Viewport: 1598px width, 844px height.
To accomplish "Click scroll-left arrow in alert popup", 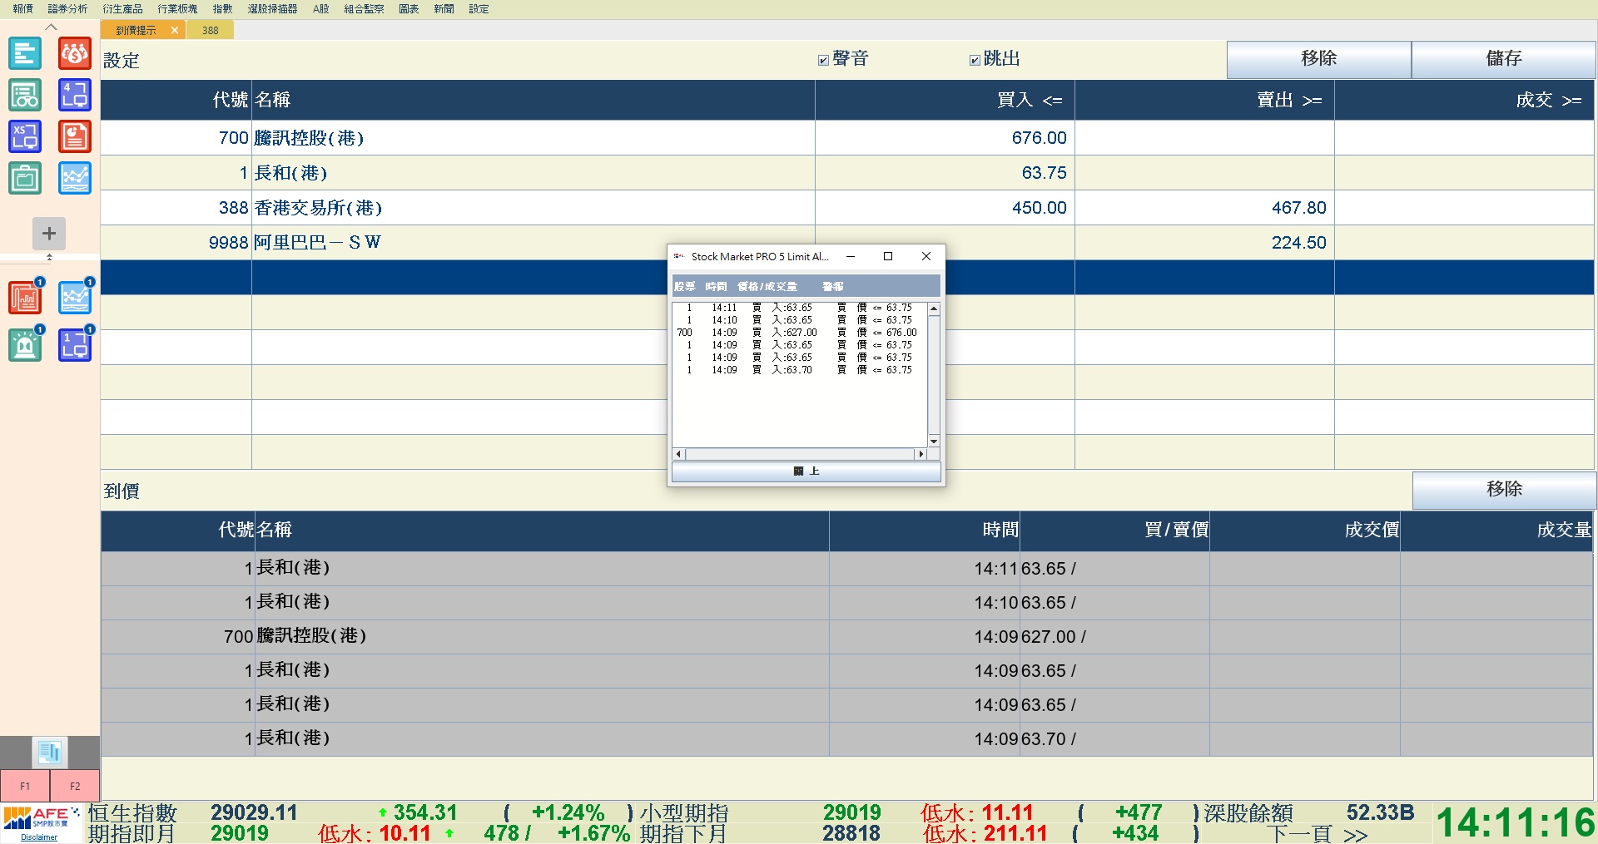I will point(679,454).
